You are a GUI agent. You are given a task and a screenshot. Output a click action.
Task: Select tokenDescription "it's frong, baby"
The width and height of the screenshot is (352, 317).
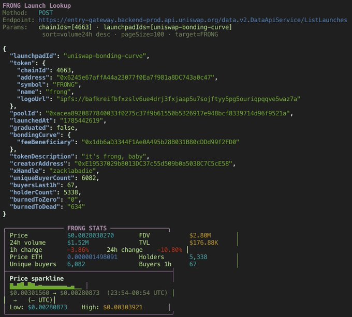click(114, 156)
